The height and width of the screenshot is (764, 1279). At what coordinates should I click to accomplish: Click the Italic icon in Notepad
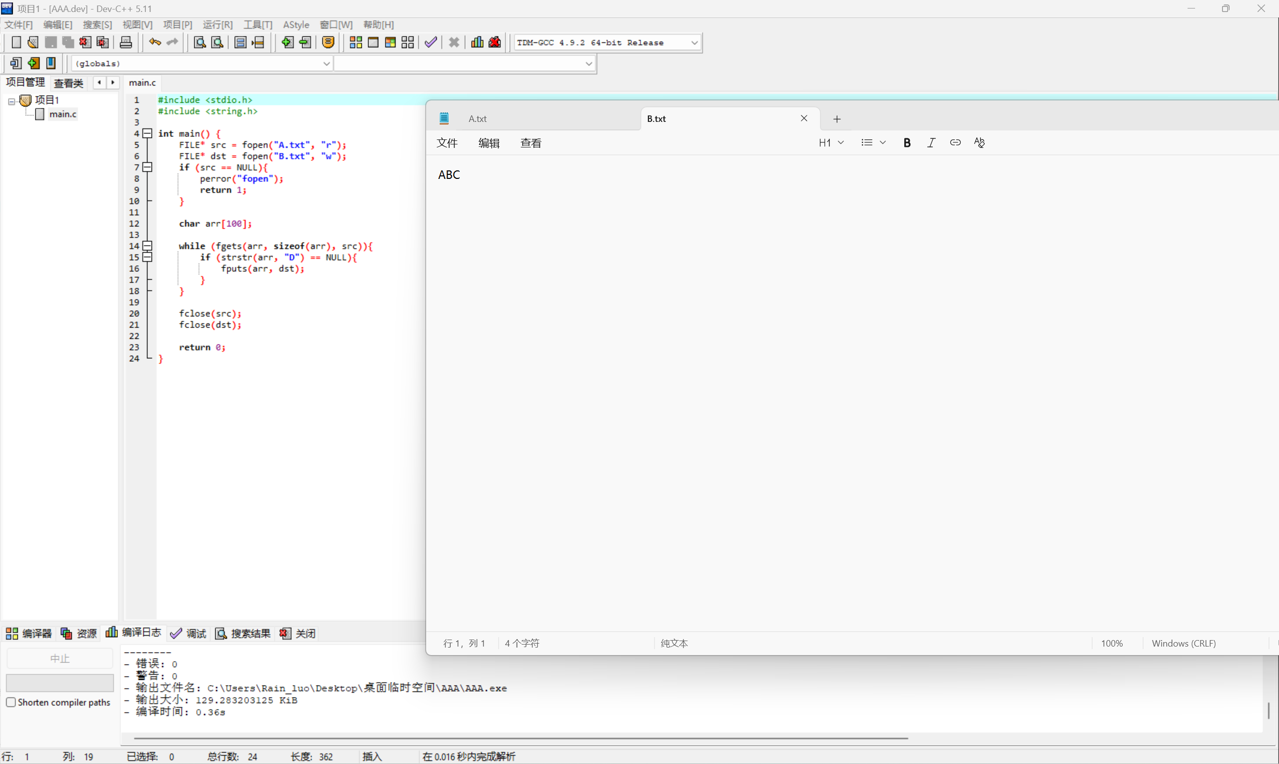point(931,142)
